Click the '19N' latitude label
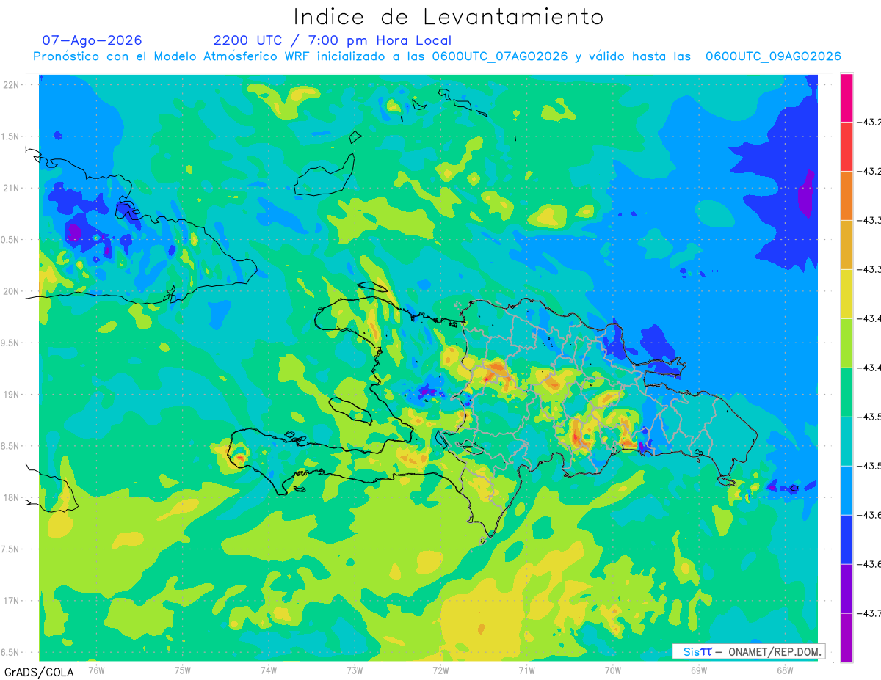881x680 pixels. pos(11,395)
